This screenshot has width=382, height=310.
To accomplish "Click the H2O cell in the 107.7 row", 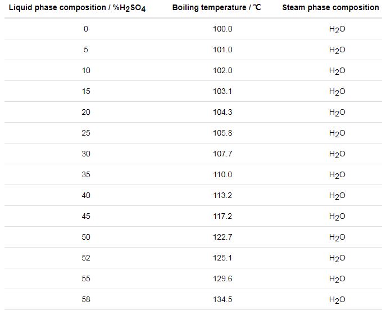I will (337, 154).
